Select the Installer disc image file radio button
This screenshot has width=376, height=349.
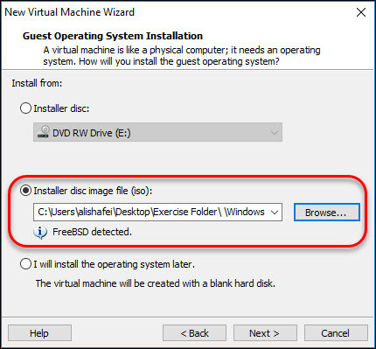click(x=25, y=191)
